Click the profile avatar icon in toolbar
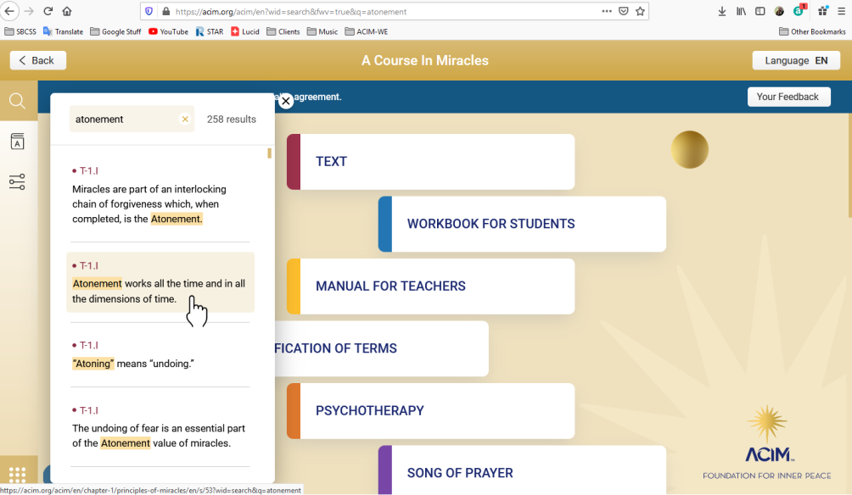The height and width of the screenshot is (495, 852). (x=779, y=11)
